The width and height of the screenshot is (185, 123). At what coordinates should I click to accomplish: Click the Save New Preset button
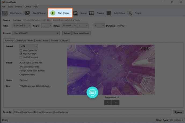coord(82,33)
